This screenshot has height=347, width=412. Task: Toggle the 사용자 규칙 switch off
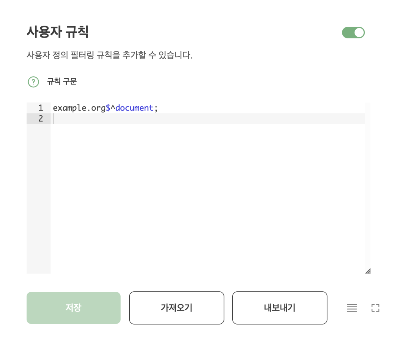(353, 33)
